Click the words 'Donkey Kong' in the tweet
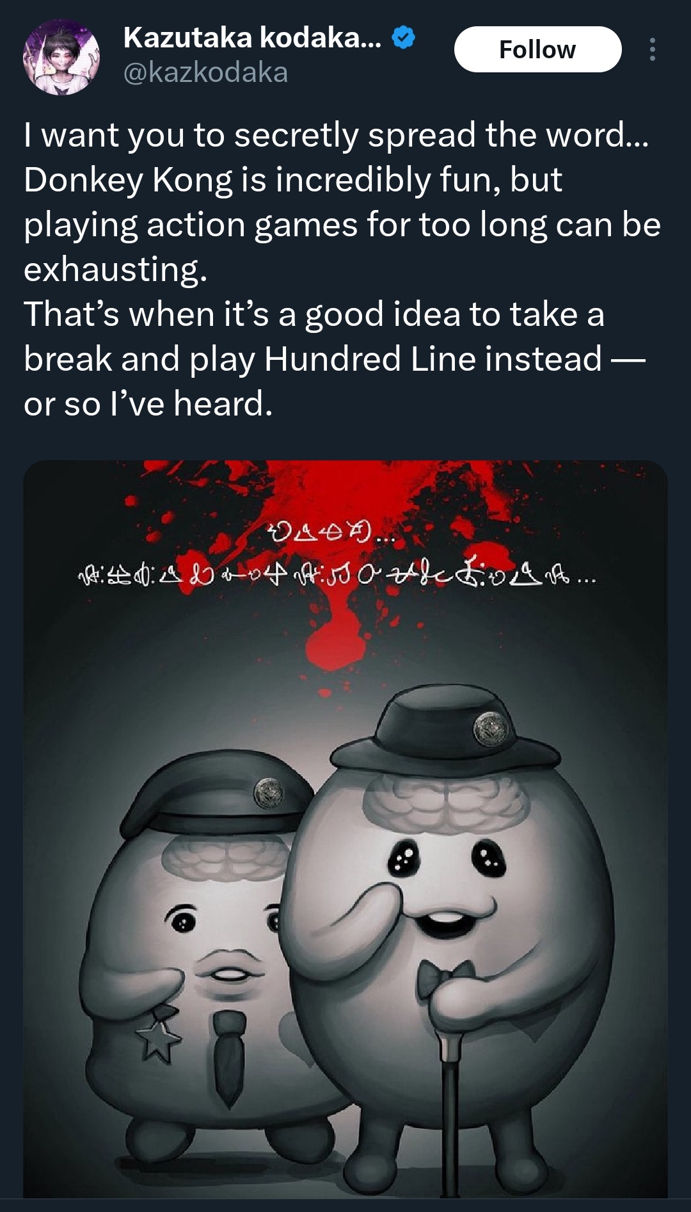 point(129,181)
